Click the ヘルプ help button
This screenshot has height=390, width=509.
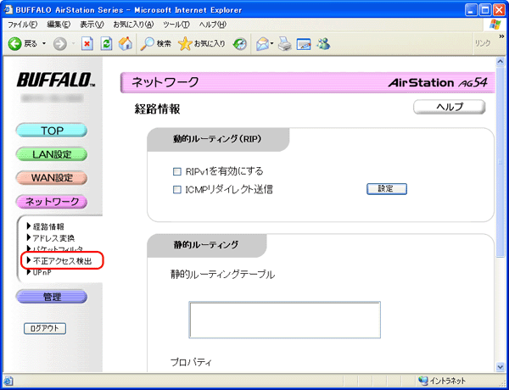pyautogui.click(x=449, y=108)
